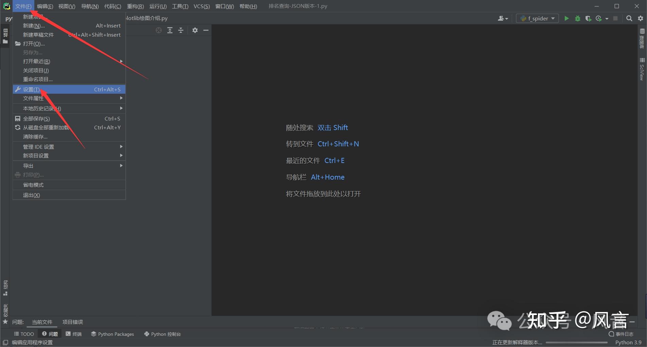Select opened file locator target icon
The height and width of the screenshot is (347, 647).
coord(159,30)
